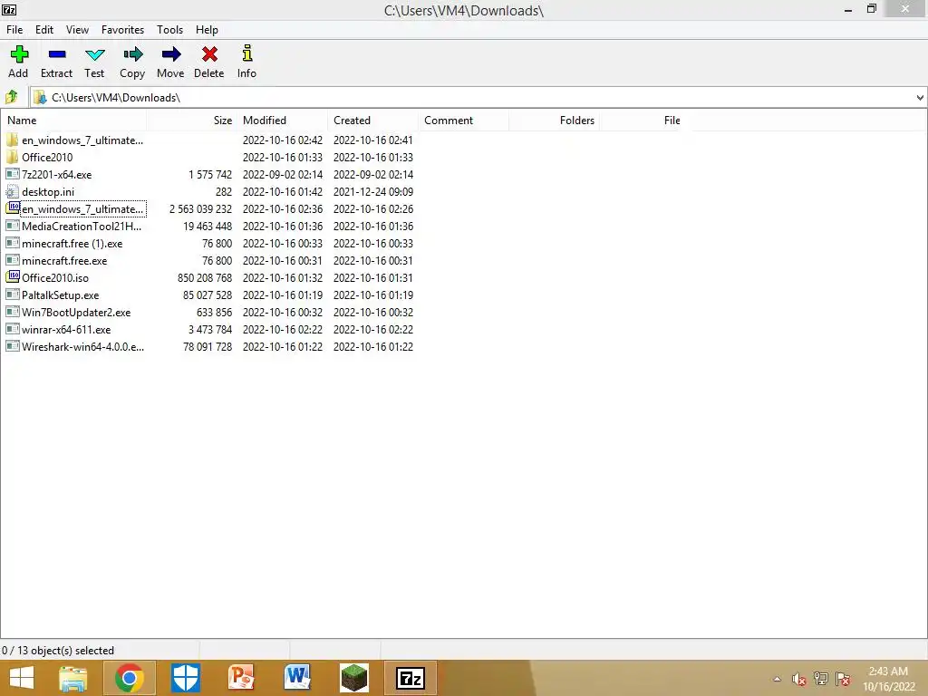
Task: Select the 7z2201-x64.exe file icon
Action: 13,175
